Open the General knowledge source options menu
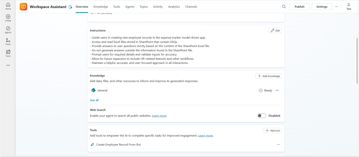Image resolution: width=359 pixels, height=157 pixels. [x=277, y=90]
